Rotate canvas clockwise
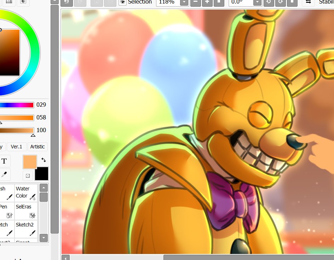334x260 pixels. [x=281, y=2]
